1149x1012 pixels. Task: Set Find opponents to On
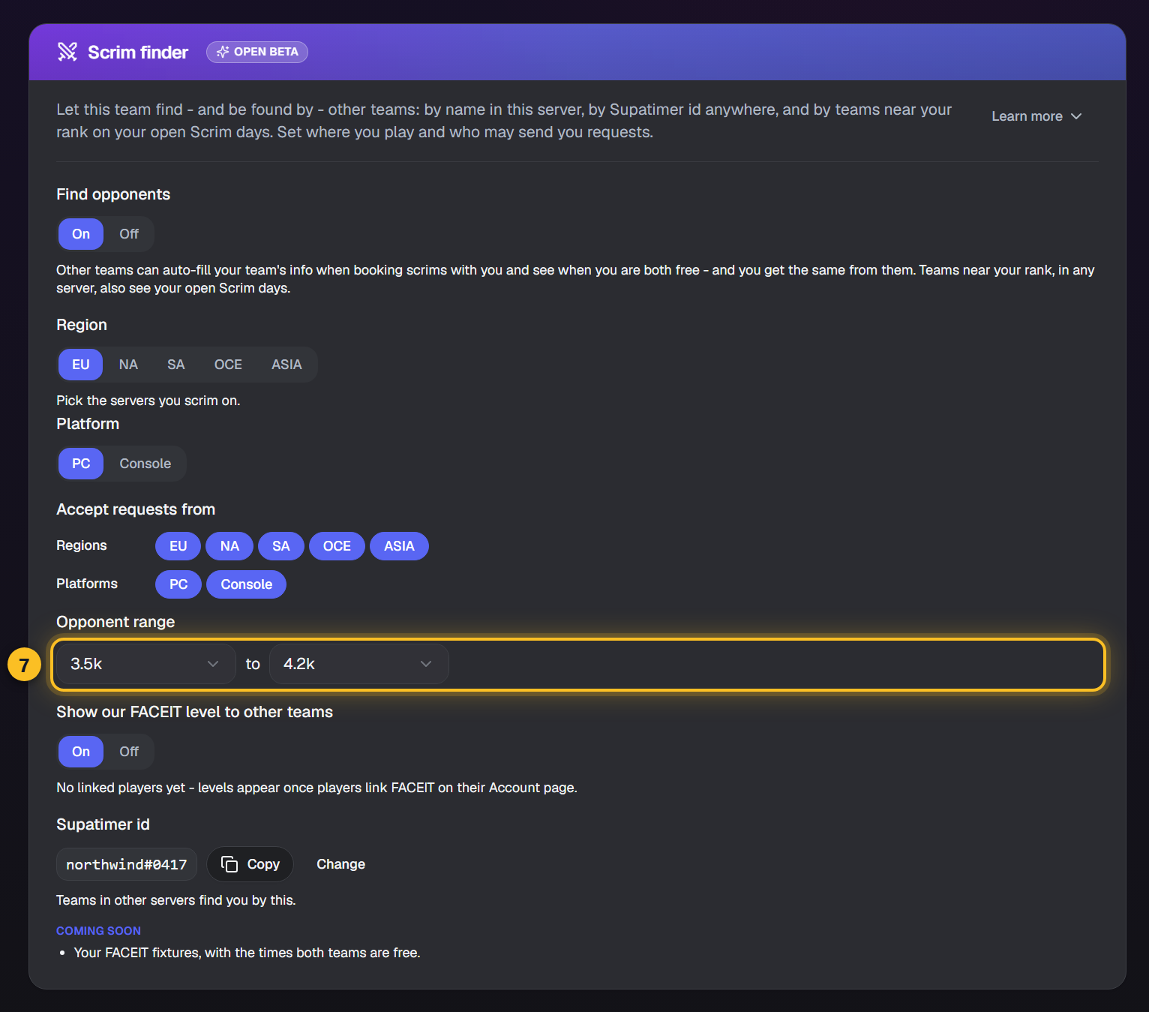(x=81, y=234)
